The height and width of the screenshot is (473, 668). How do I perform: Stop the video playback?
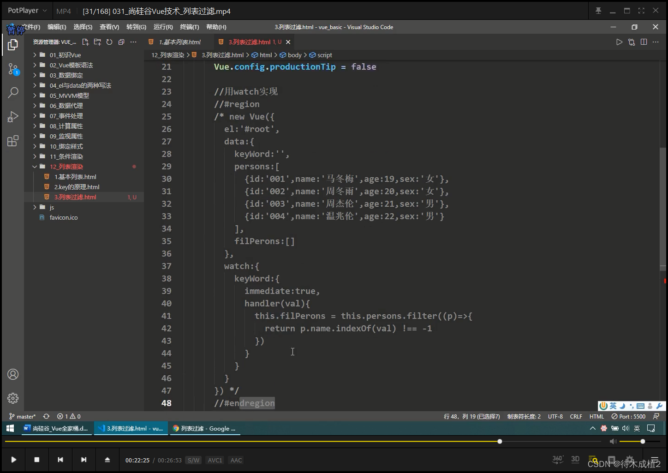[37, 460]
